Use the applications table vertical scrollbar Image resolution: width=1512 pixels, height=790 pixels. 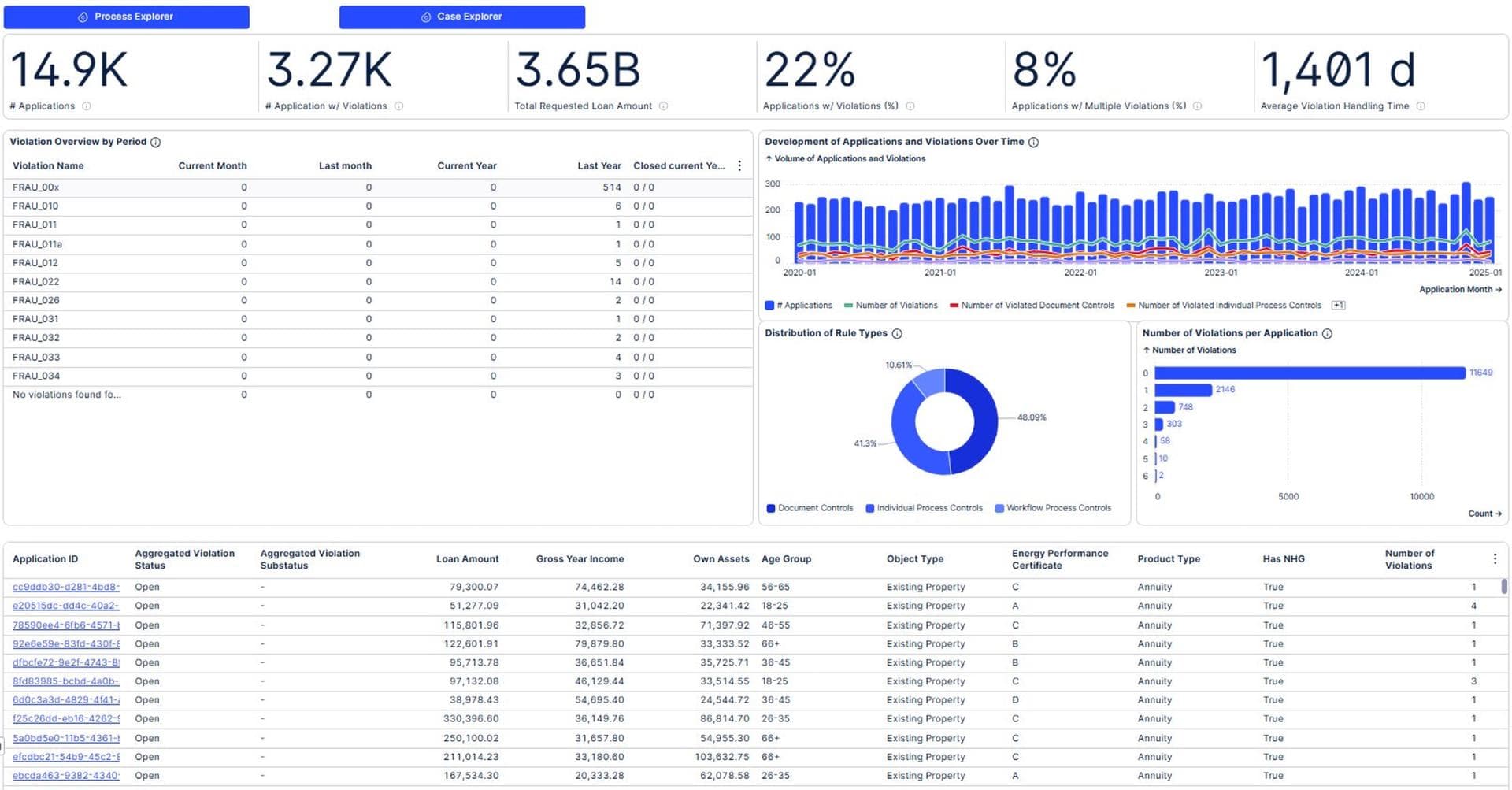point(1504,587)
